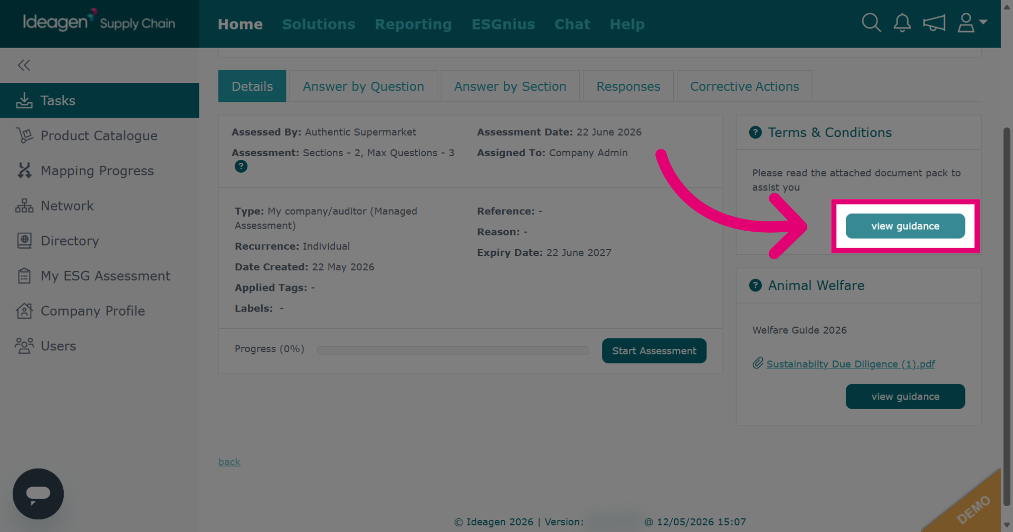
Task: Click help icon next to Animal Welfare
Action: [756, 286]
